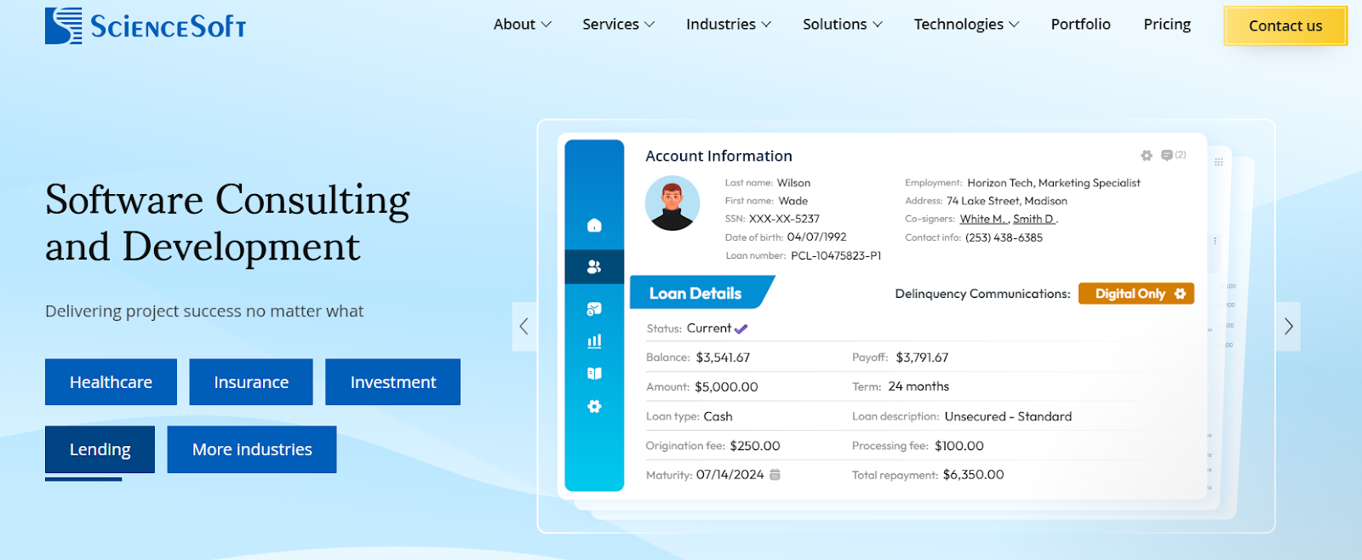Follow the White M. co-signer link
Image resolution: width=1362 pixels, height=560 pixels.
click(982, 220)
